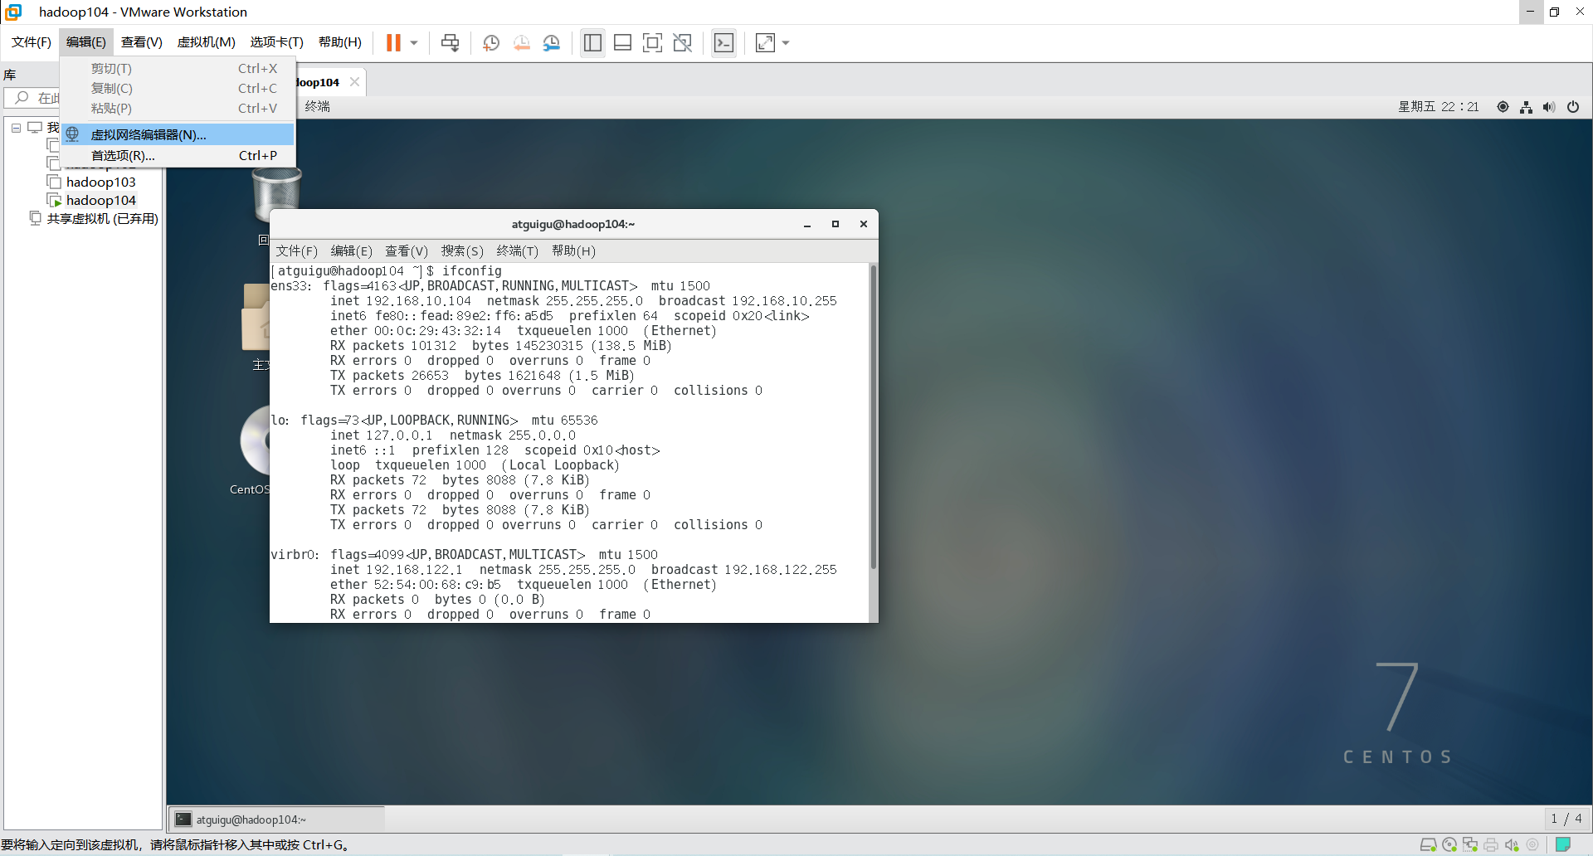The width and height of the screenshot is (1593, 856).
Task: Choose 复制(C) in the Edit menu
Action: click(x=178, y=89)
